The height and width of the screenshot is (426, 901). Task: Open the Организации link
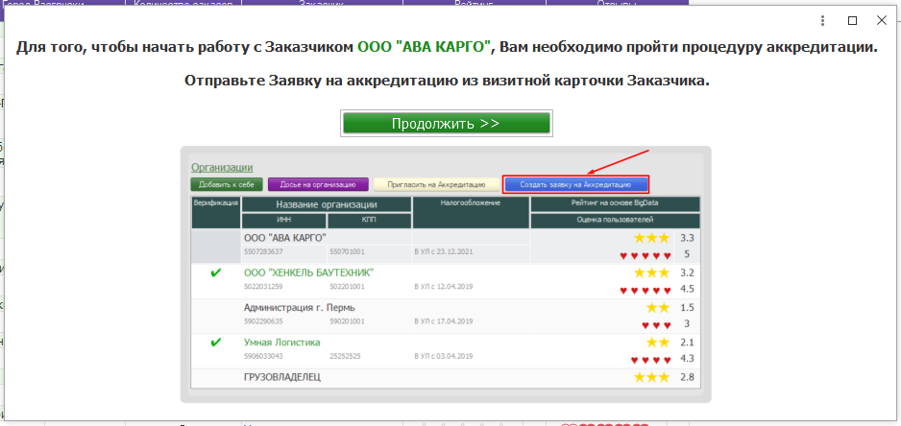(222, 167)
